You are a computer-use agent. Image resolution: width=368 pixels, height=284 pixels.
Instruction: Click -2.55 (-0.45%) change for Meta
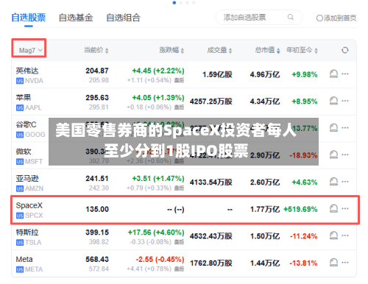(x=160, y=259)
